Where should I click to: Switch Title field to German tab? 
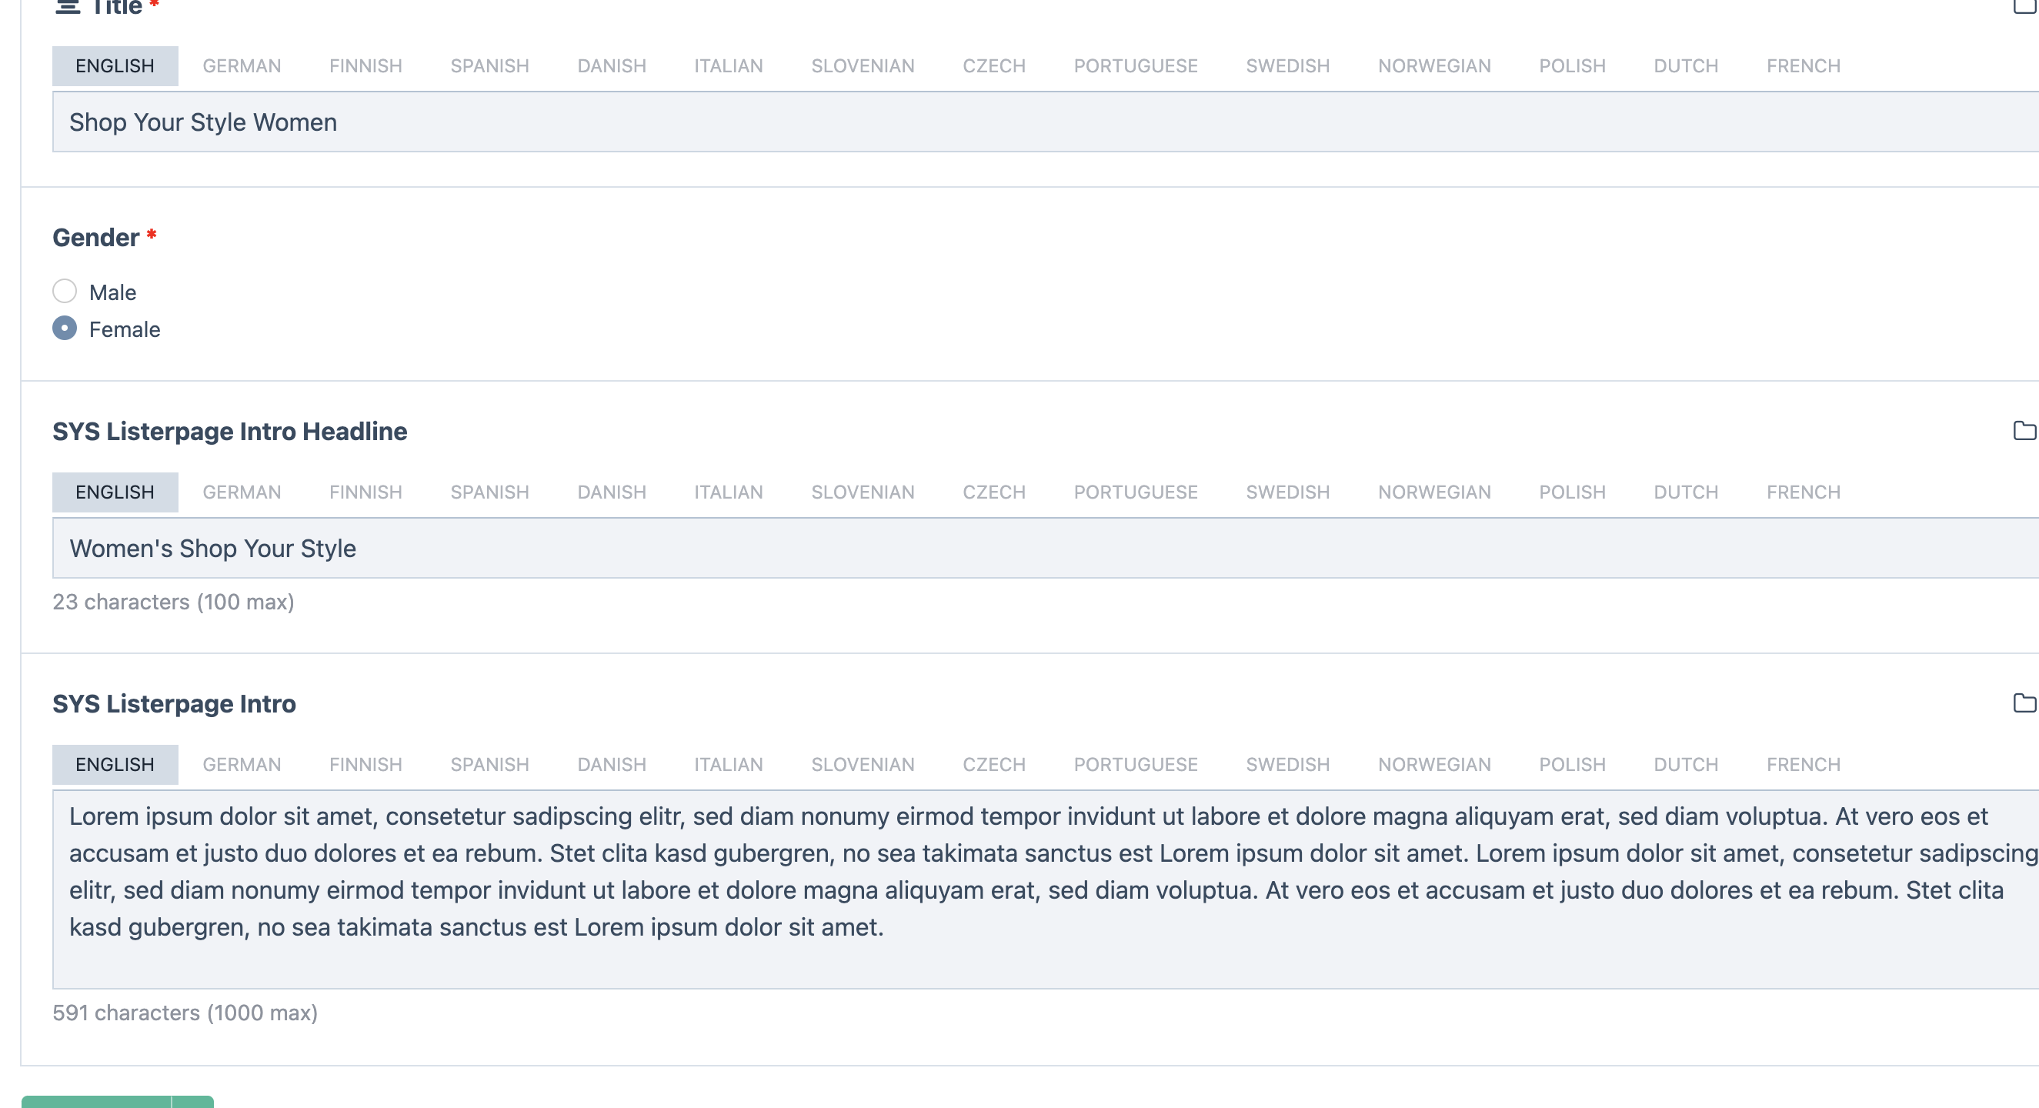pos(242,65)
